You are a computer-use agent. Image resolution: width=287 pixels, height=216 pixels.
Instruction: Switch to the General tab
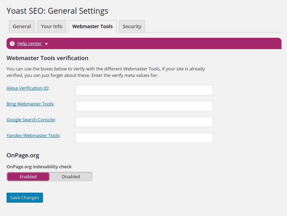click(x=22, y=26)
